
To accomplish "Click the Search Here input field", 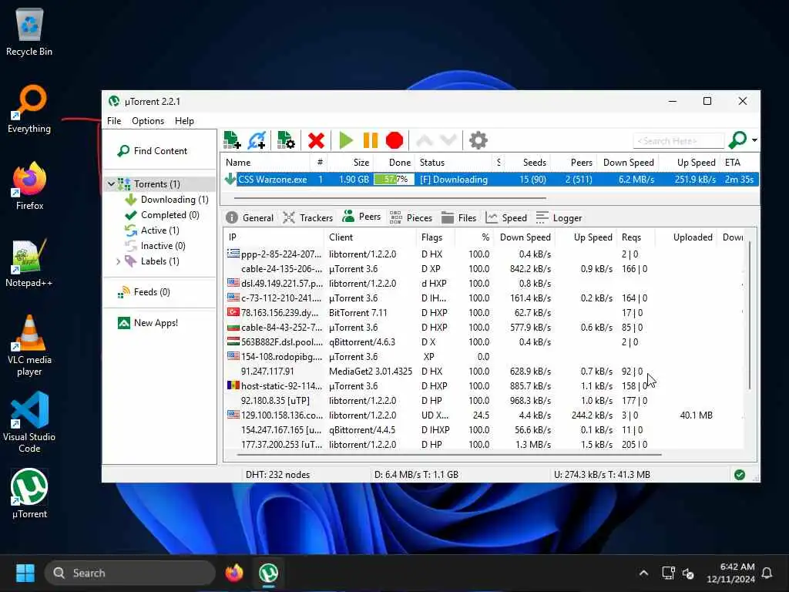I will coord(678,141).
